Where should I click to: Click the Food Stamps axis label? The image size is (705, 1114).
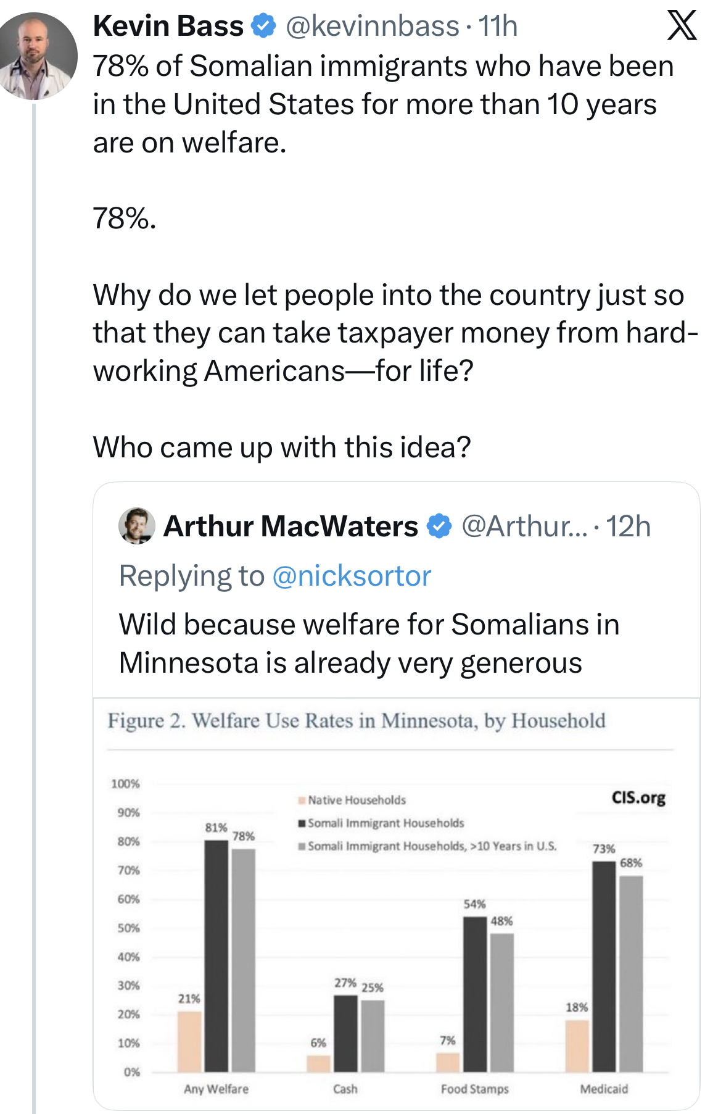coord(474,1089)
